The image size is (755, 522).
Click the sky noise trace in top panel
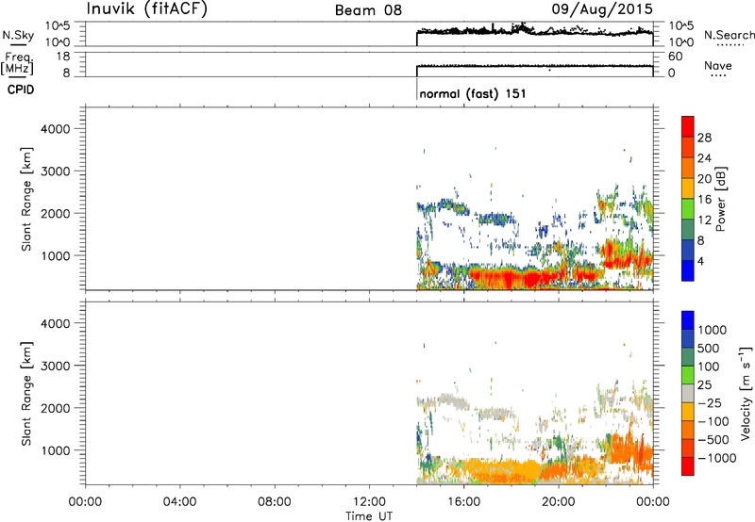534,31
